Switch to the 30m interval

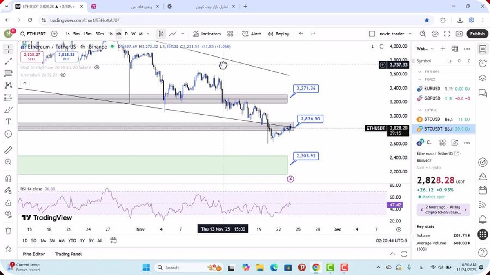pos(100,34)
